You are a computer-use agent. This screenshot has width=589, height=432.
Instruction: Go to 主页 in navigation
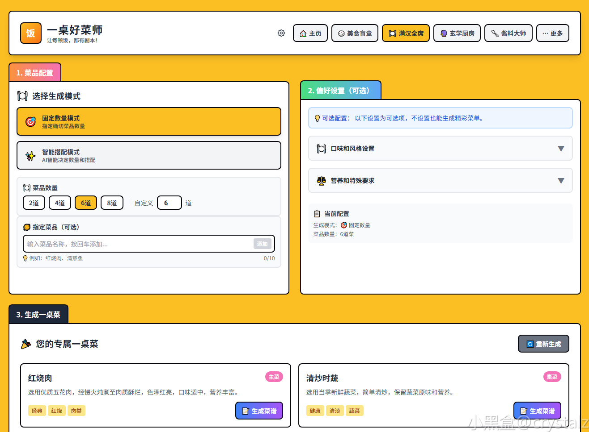(310, 33)
